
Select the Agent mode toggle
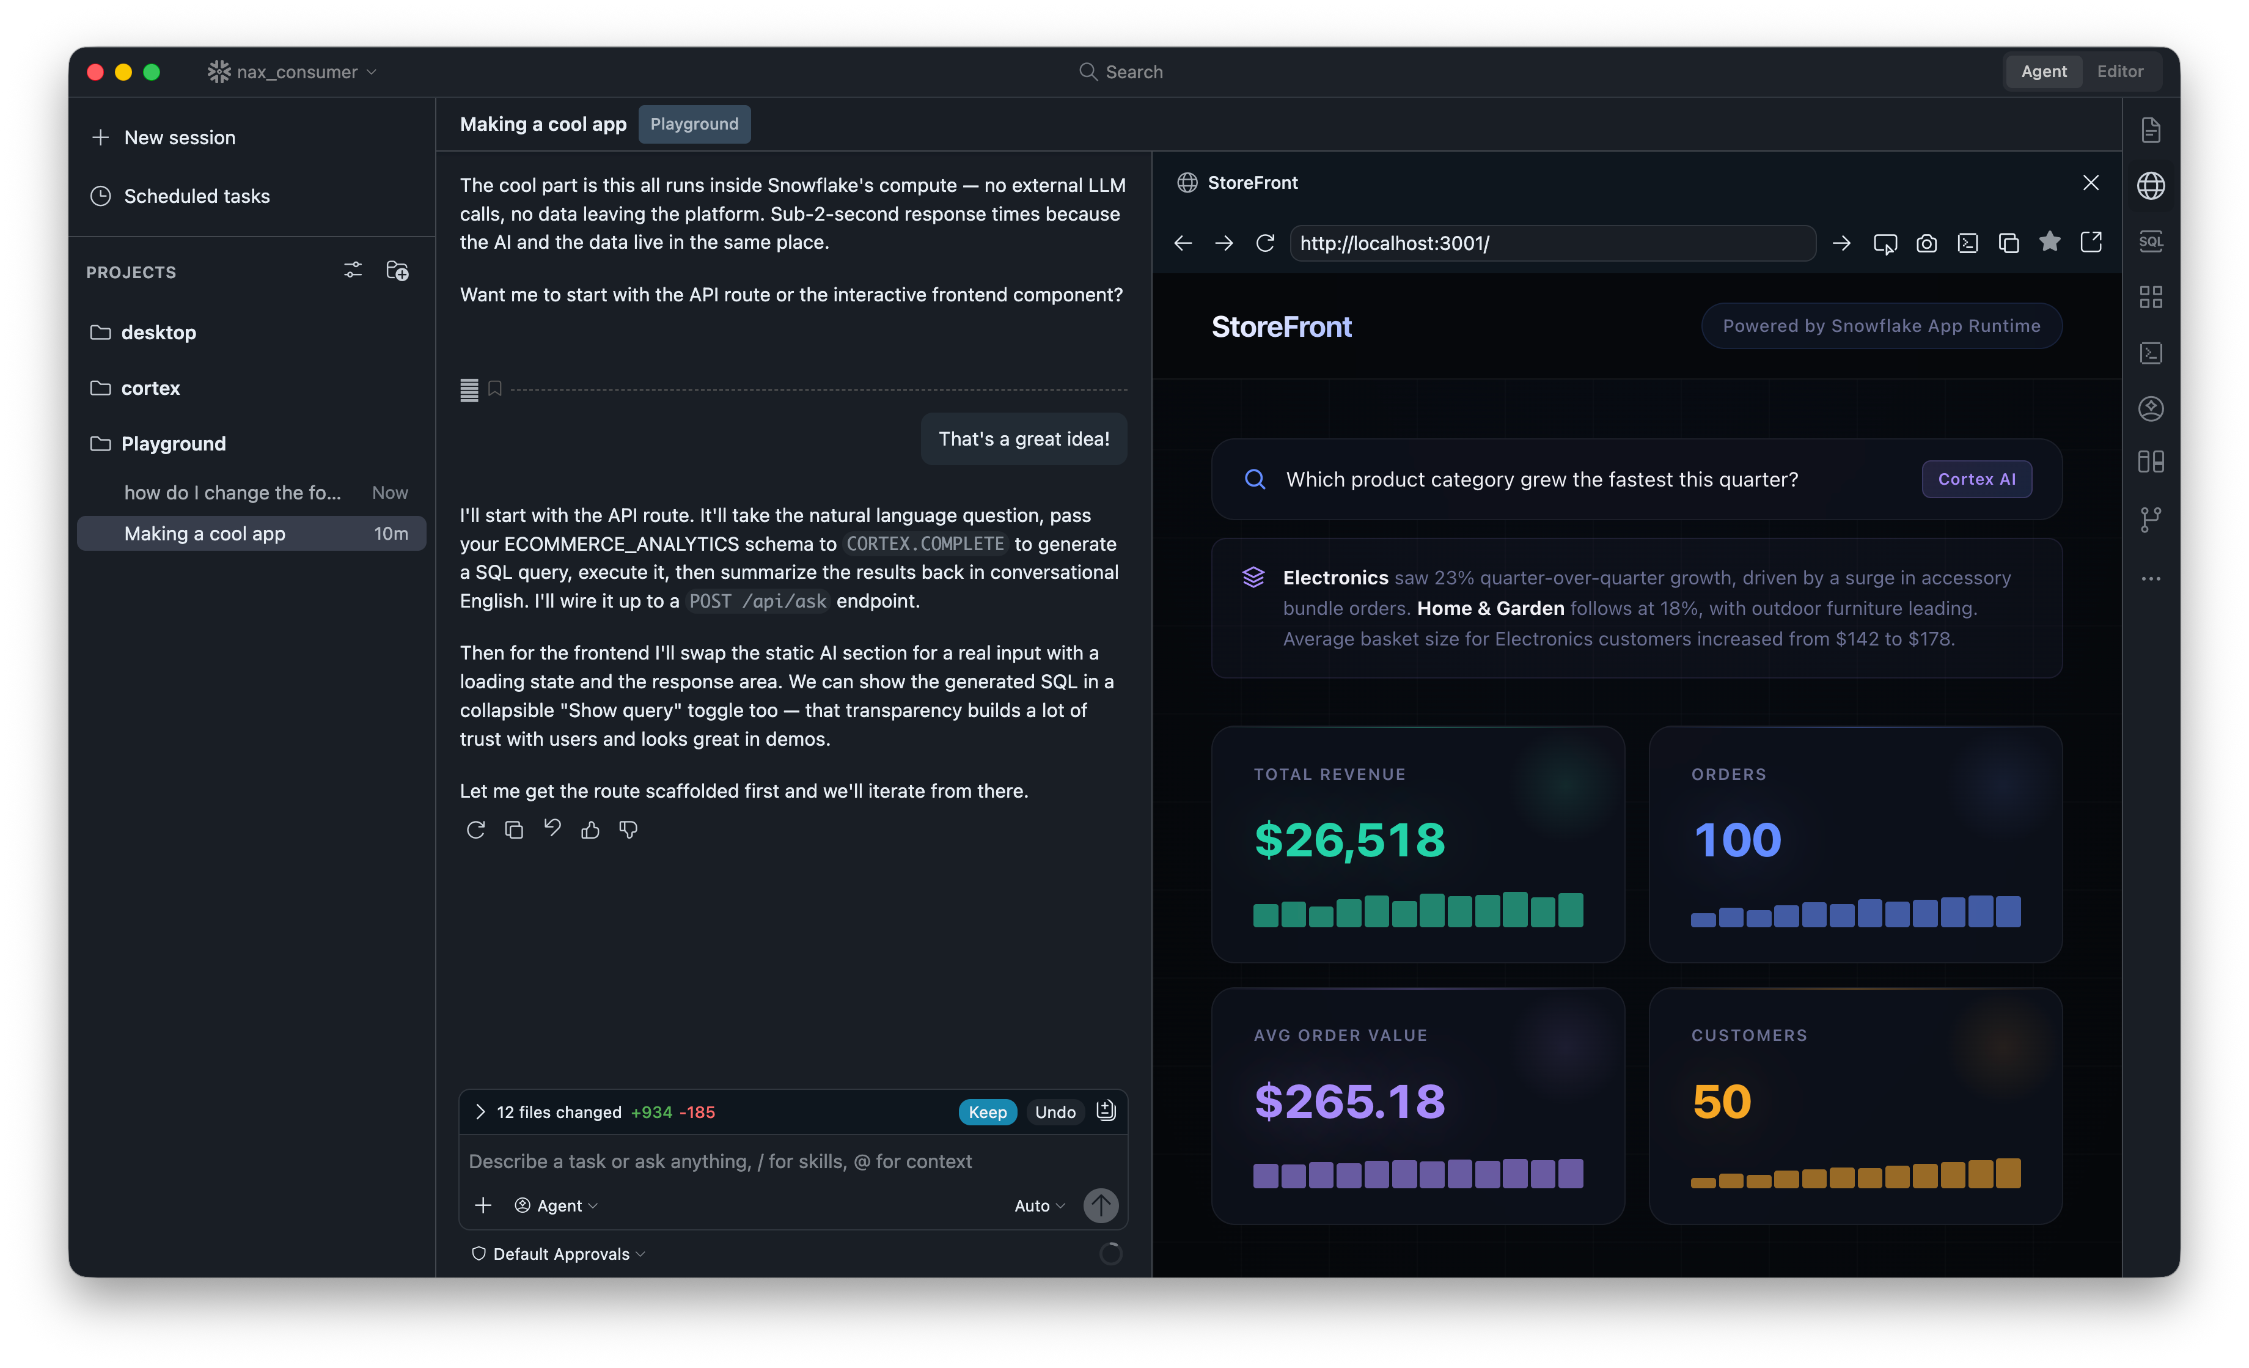point(2042,72)
